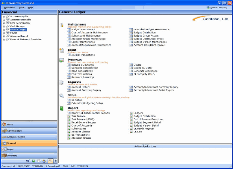The width and height of the screenshot is (233, 169).
Task: Open Reprint GL Batch Control Reports
Action: 91,113
